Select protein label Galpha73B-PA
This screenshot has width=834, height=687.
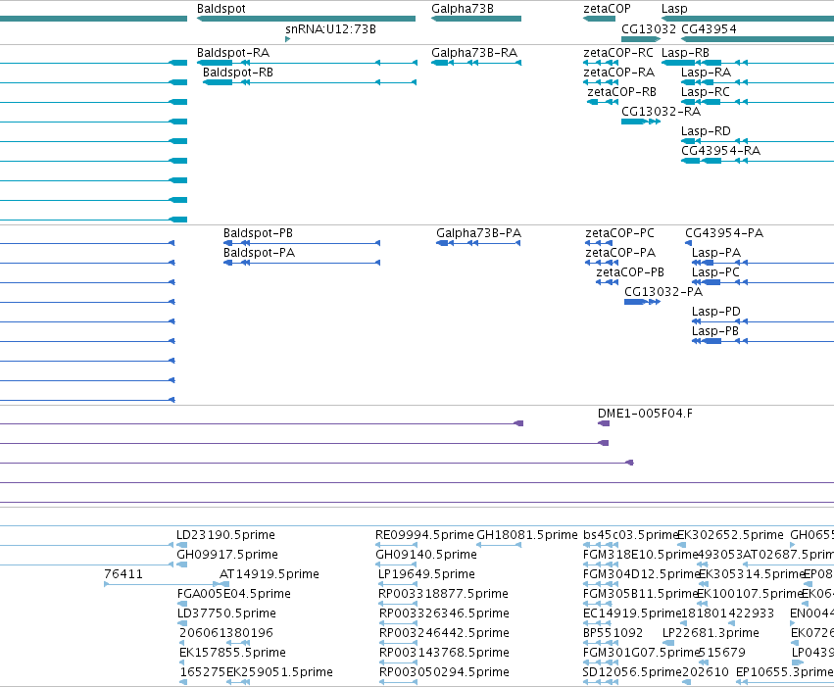(478, 233)
